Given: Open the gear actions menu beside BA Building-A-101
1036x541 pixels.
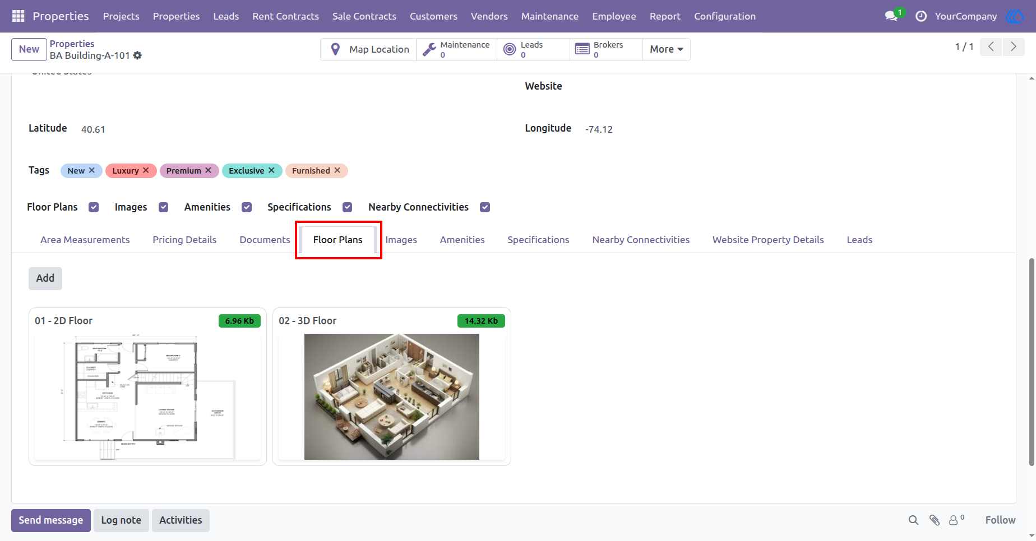Looking at the screenshot, I should pos(137,55).
